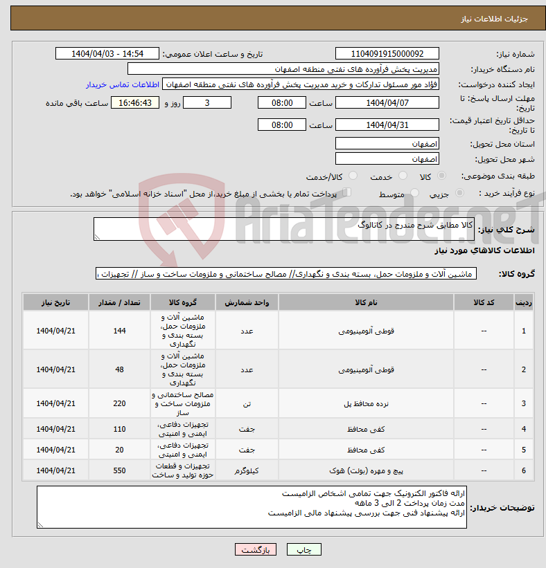The image size is (546, 568).
Task: Click quantity 110 in row 4
Action: [119, 429]
